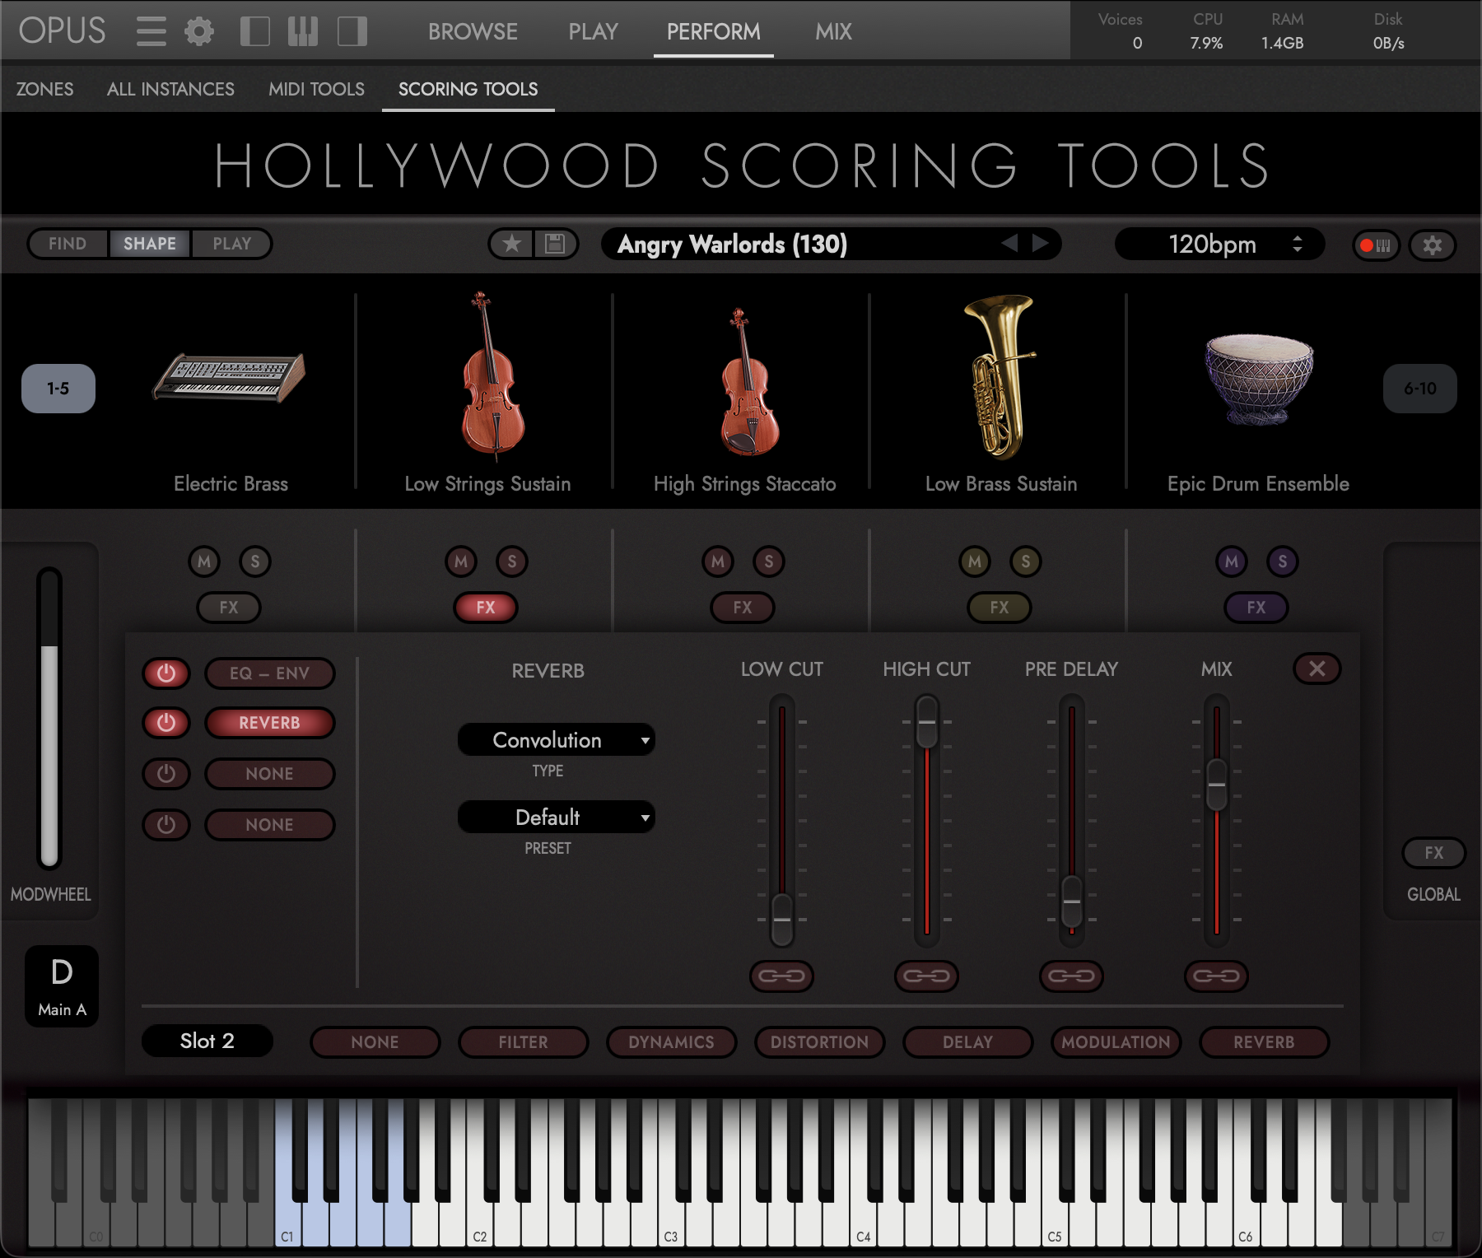Click the Low Cut link icon
The image size is (1482, 1258).
coord(781,976)
